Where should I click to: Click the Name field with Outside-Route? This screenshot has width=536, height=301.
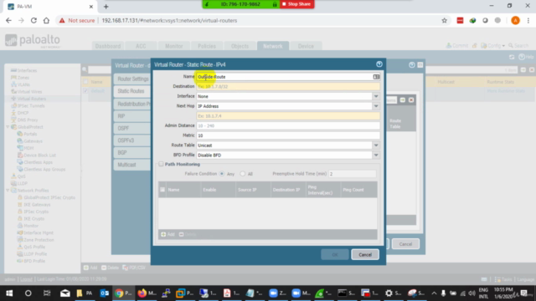point(285,77)
